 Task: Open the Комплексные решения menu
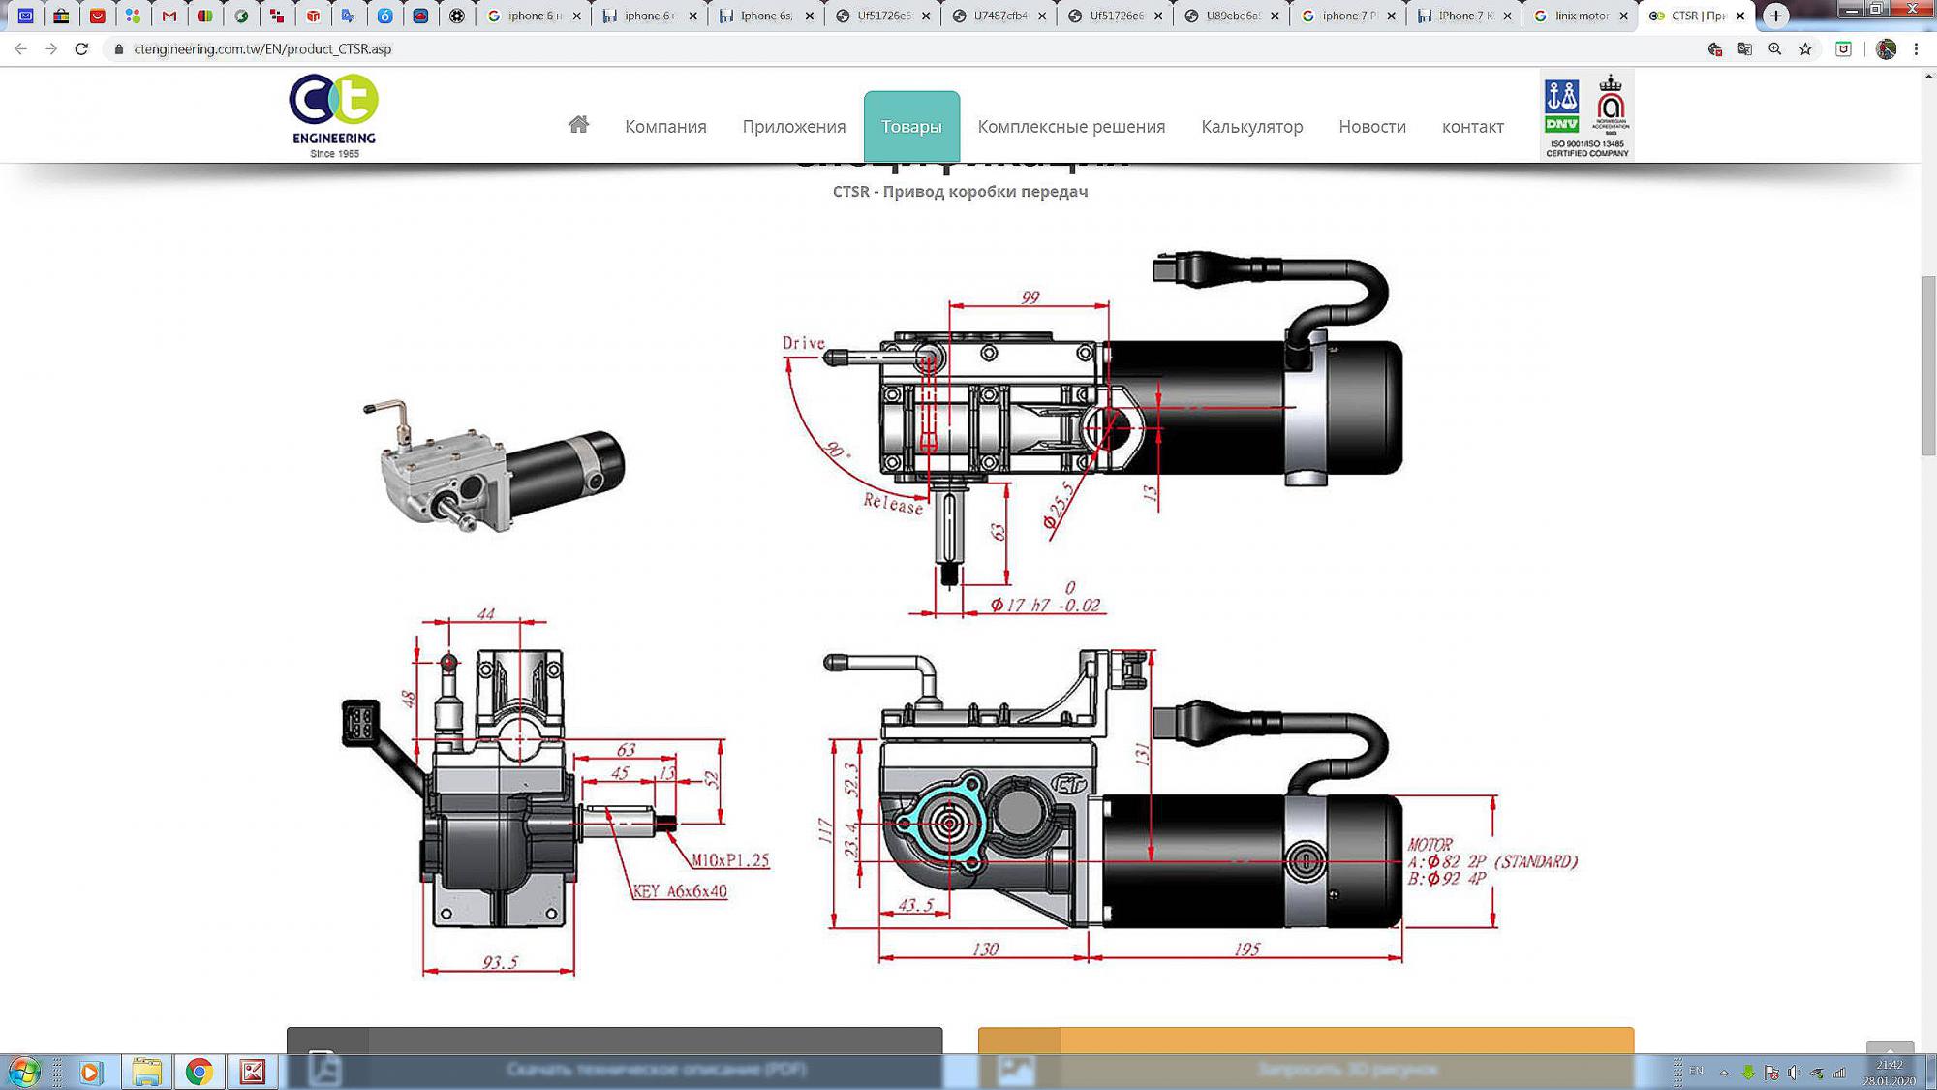1071,127
